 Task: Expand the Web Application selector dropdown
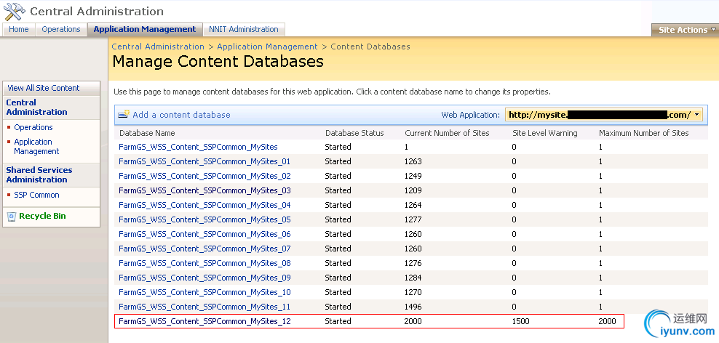pyautogui.click(x=697, y=115)
